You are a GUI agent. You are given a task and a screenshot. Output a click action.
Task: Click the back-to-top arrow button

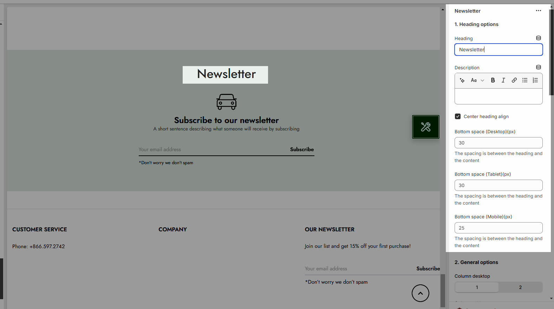[421, 293]
